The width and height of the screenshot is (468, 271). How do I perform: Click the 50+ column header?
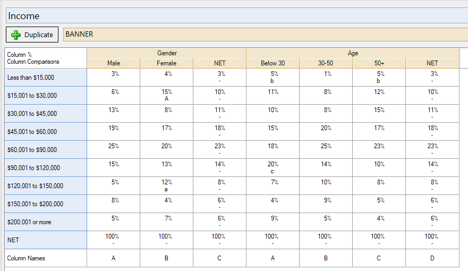(379, 63)
